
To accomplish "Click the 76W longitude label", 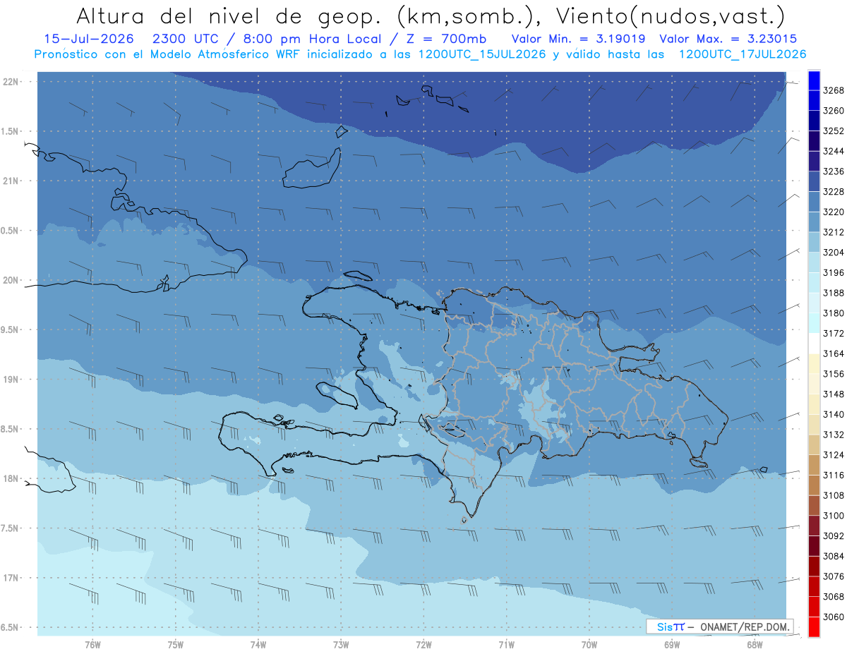I will click(92, 645).
